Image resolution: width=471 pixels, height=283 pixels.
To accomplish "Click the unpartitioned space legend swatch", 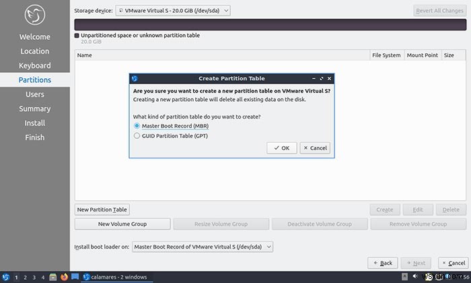I will point(77,36).
